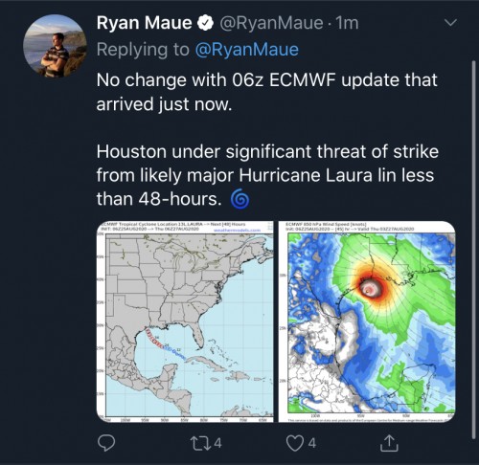Open the Ryan Maue display name
This screenshot has height=465, width=479.
(x=144, y=23)
